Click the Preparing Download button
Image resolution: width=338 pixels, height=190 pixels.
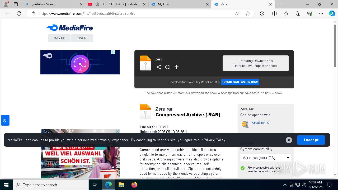pyautogui.click(x=256, y=63)
